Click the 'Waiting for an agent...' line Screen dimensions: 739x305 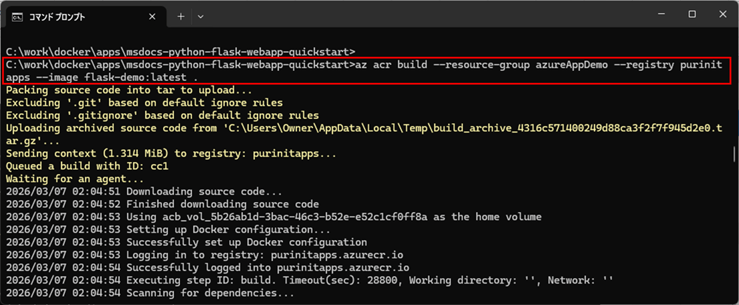pos(75,179)
